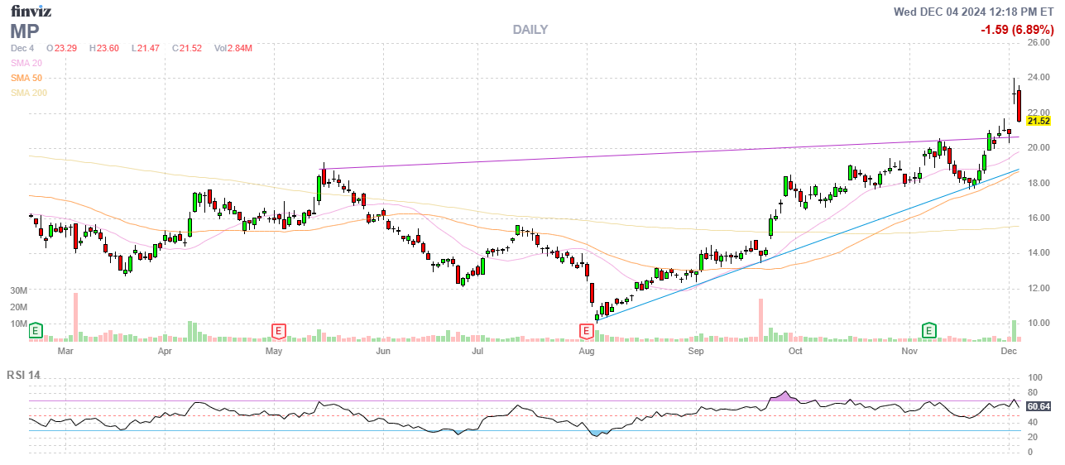1065x465 pixels.
Task: Click the latest red candlestick in December
Action: point(1019,105)
